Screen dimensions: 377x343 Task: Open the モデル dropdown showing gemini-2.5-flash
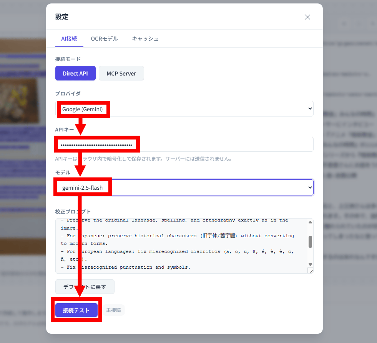pos(184,187)
